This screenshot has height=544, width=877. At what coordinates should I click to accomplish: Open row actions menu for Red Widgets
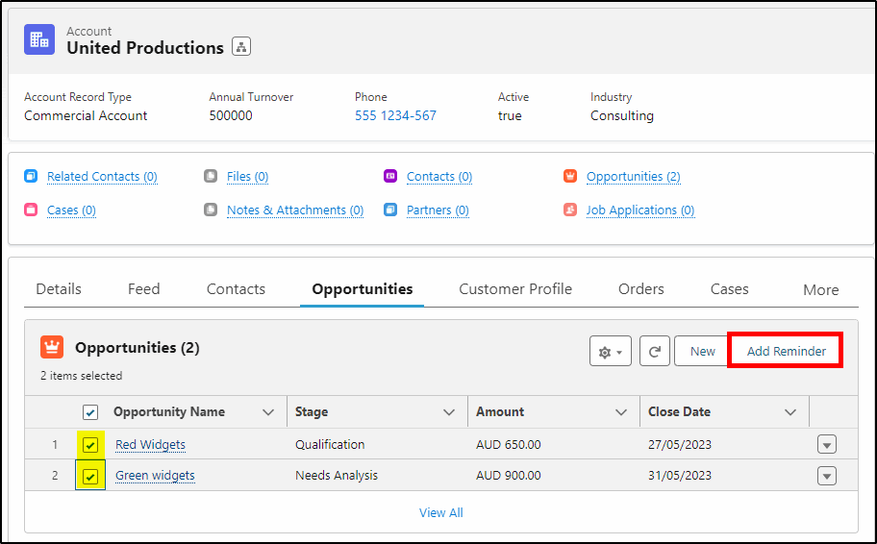point(827,445)
